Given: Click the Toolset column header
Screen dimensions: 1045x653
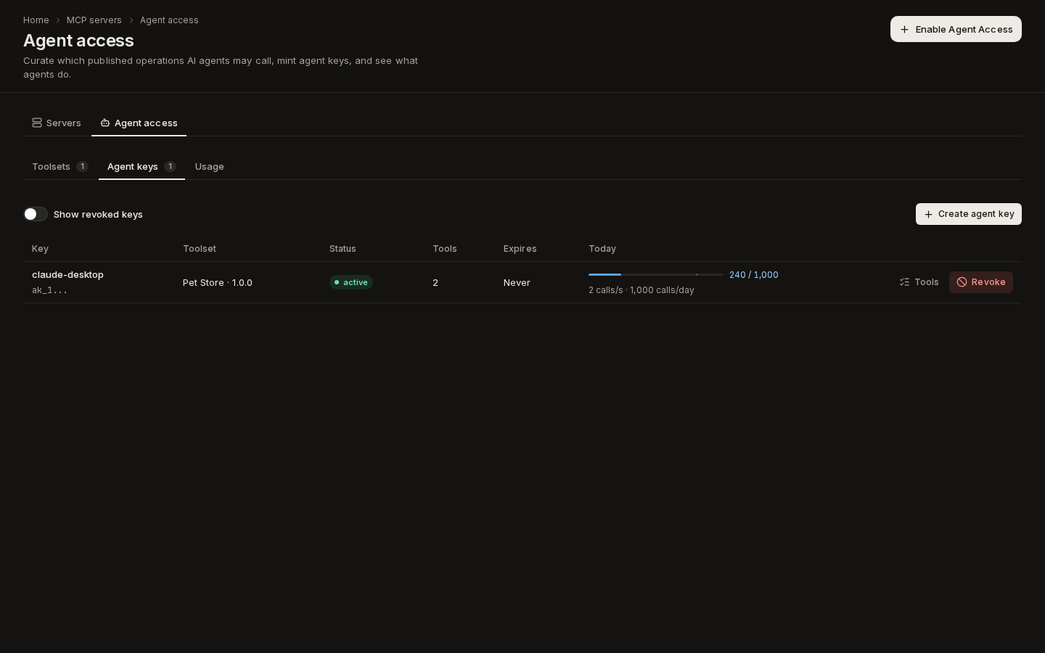Looking at the screenshot, I should point(200,248).
